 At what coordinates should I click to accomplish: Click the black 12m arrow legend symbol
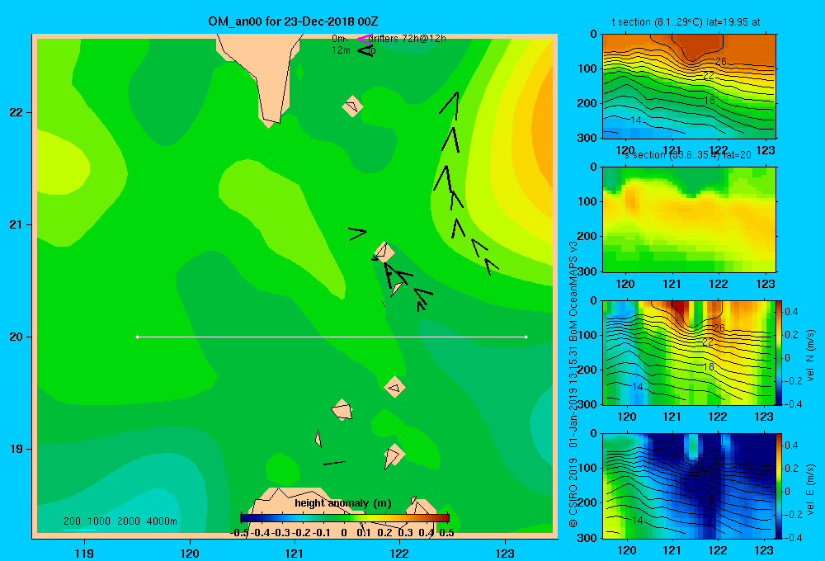[365, 51]
